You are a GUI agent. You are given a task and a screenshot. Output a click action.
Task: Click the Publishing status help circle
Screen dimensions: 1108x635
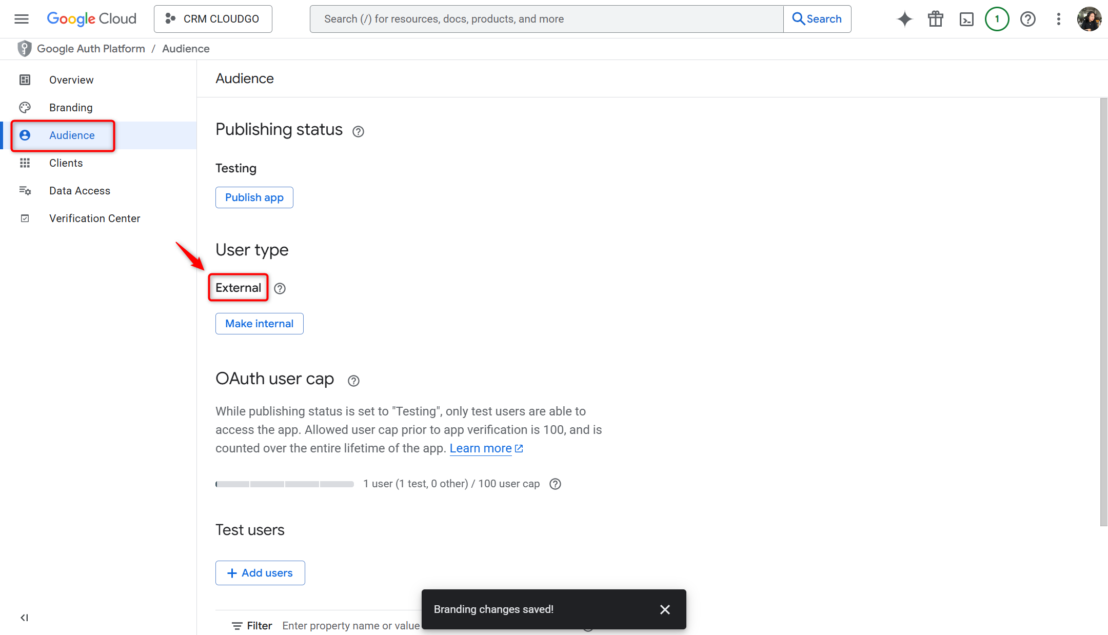click(358, 131)
